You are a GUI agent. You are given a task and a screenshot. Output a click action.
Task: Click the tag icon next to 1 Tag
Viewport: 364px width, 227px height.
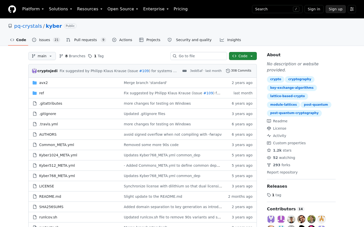90,56
